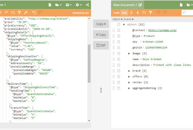Check the root object row checkbox
Screen dimensions: 193x130
coord(119,25)
